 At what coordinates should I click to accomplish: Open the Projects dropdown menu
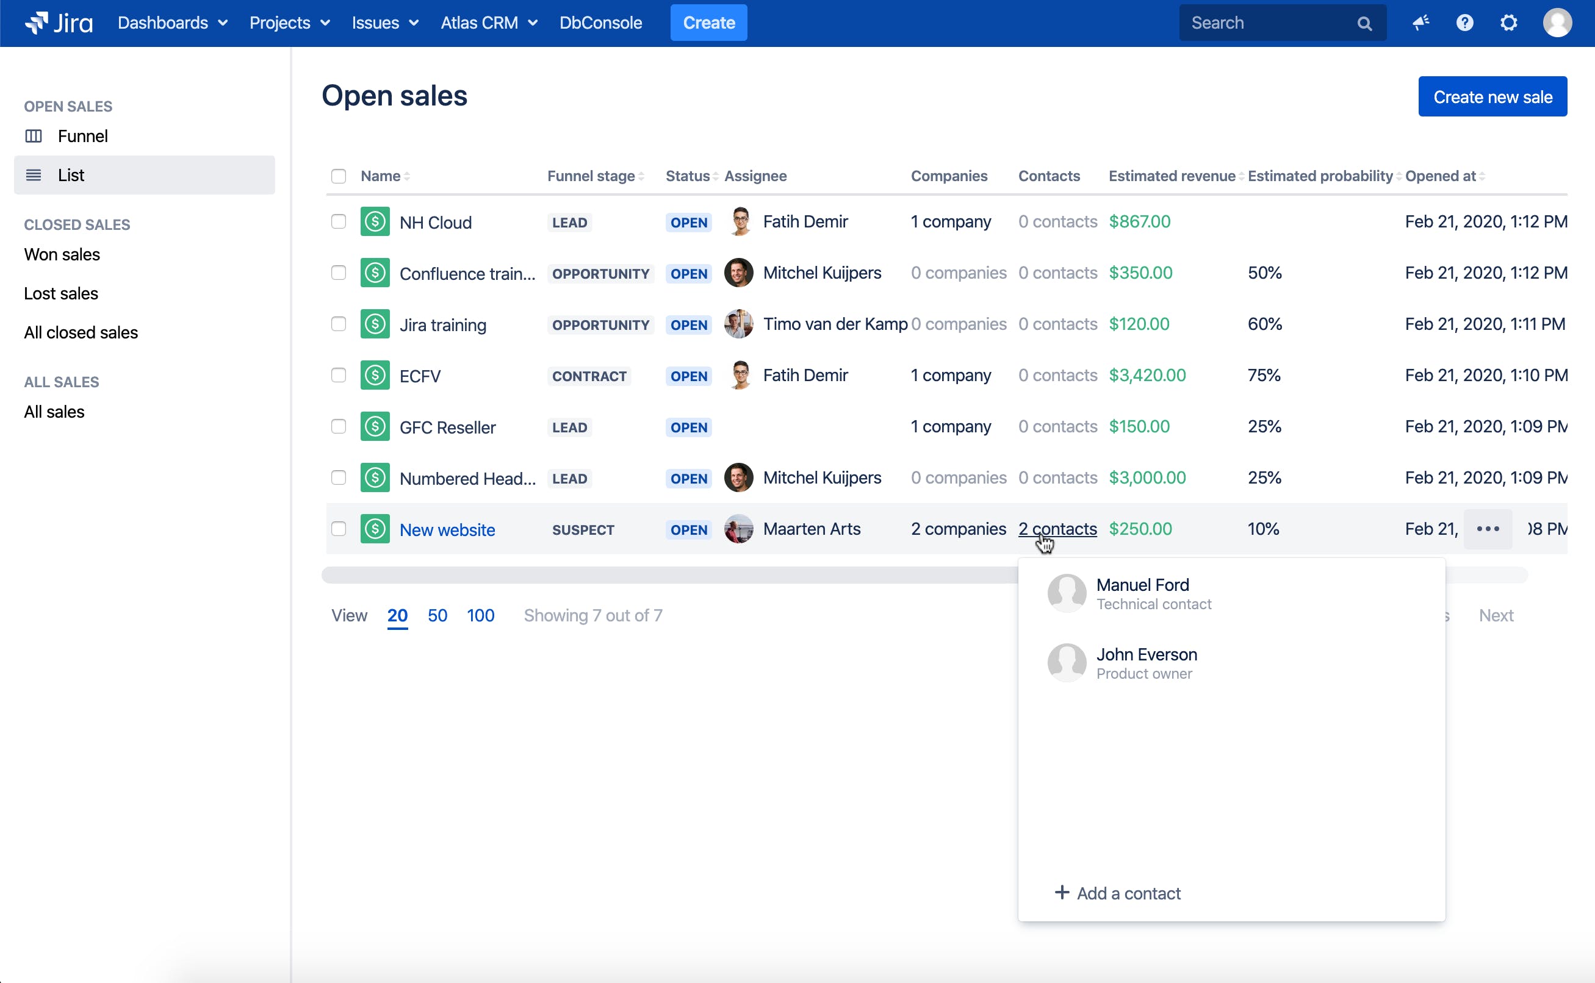tap(289, 23)
